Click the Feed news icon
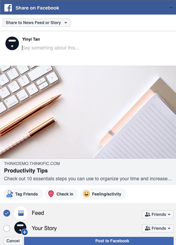 pos(21,213)
